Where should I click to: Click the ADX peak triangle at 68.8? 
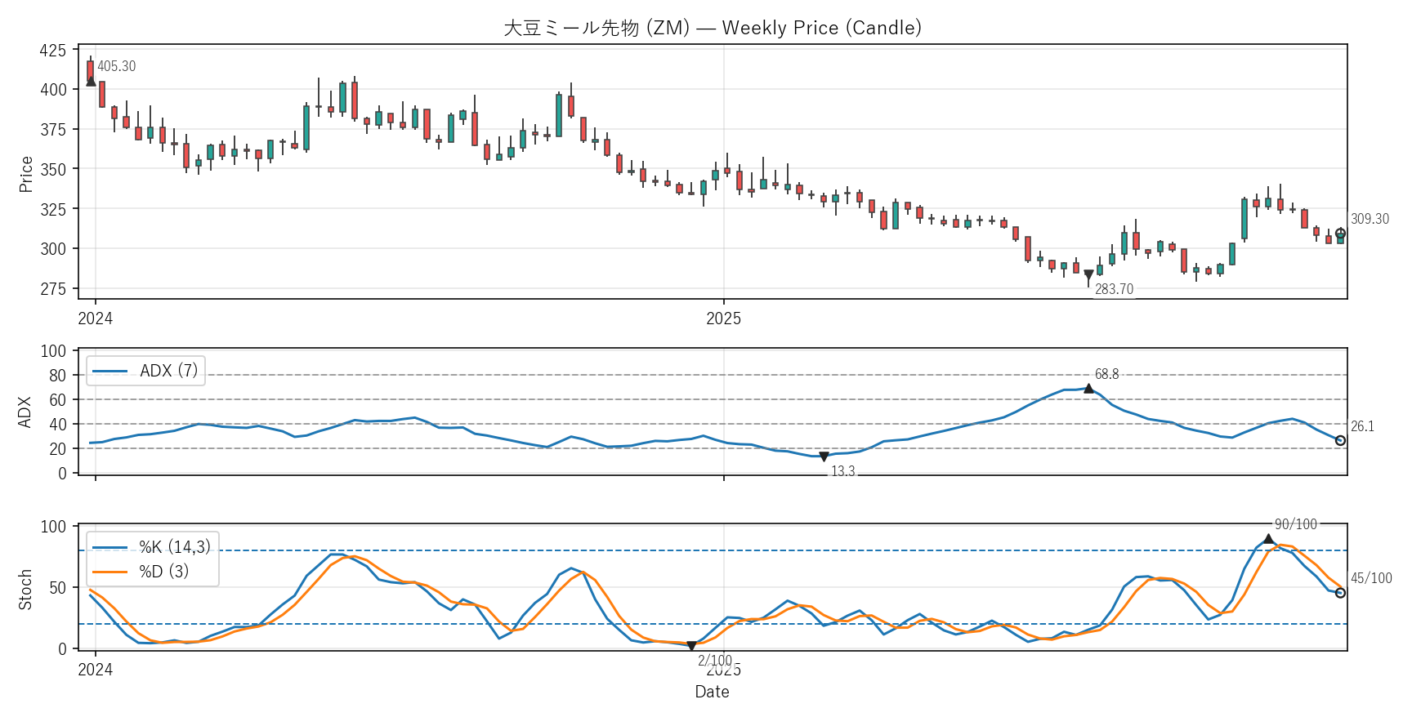click(1088, 389)
